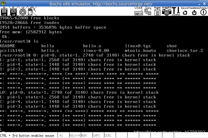The height and width of the screenshot is (138, 208).
Task: Click the '39065/62000 free blocks' line
Action: tap(30, 18)
